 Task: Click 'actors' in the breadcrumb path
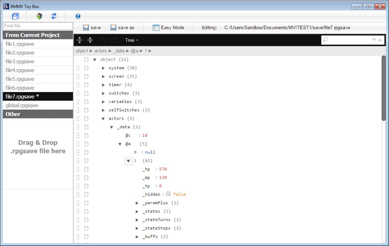tap(100, 51)
